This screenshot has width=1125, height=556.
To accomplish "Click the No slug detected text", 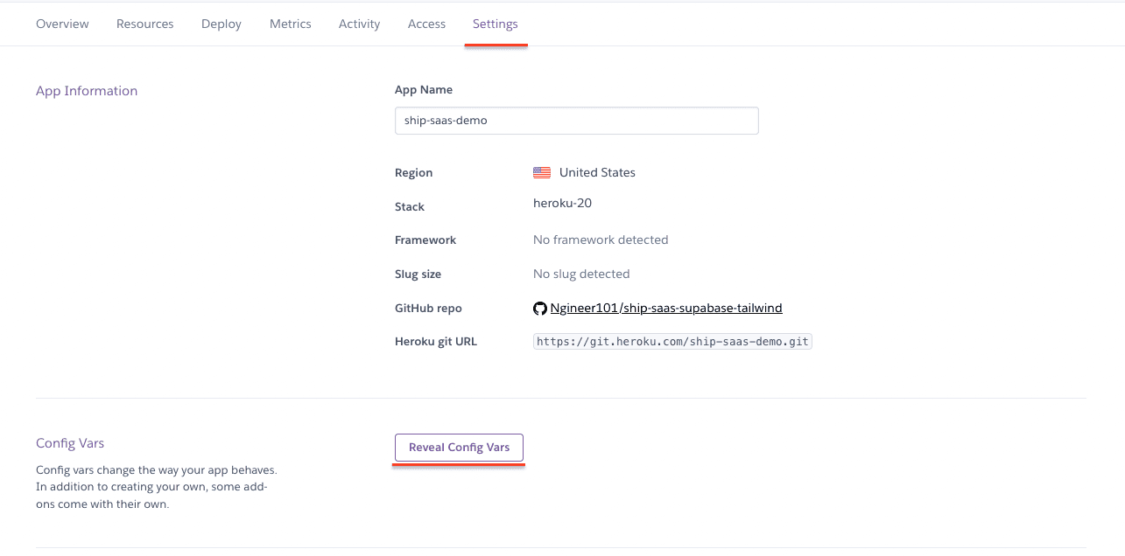I will (x=580, y=274).
